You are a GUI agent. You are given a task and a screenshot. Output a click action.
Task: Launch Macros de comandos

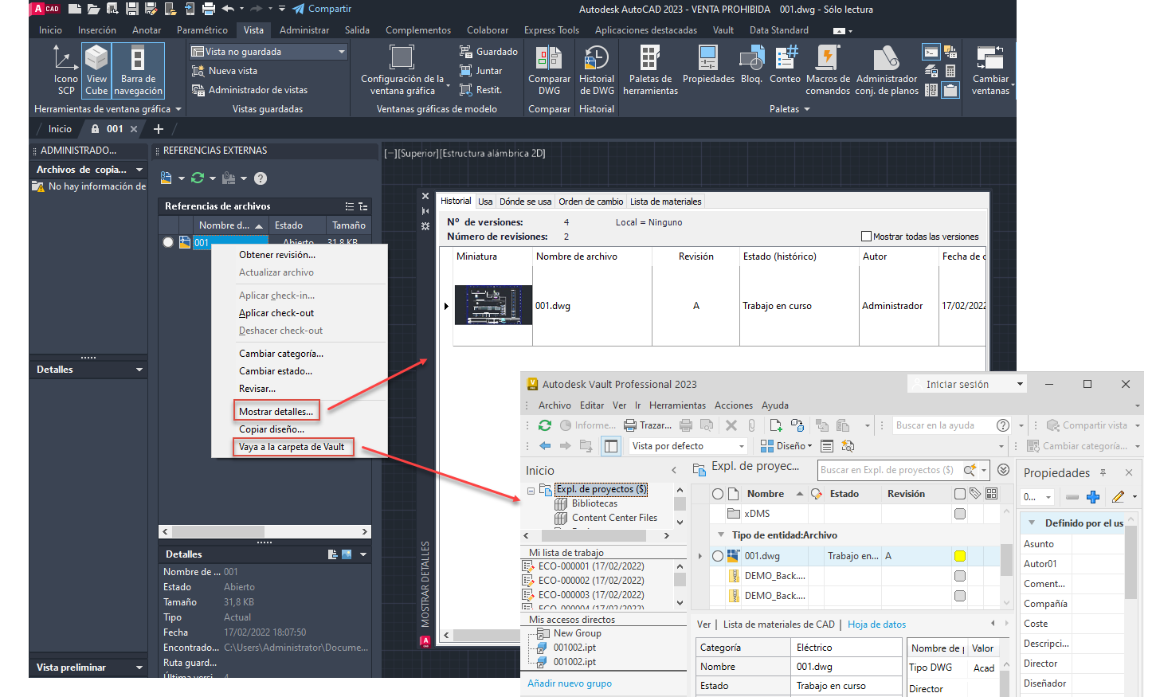pos(828,70)
